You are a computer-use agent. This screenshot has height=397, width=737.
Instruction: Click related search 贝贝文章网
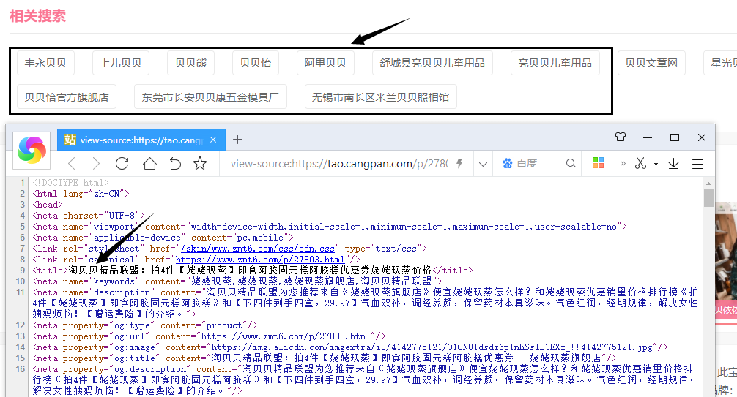tap(651, 63)
